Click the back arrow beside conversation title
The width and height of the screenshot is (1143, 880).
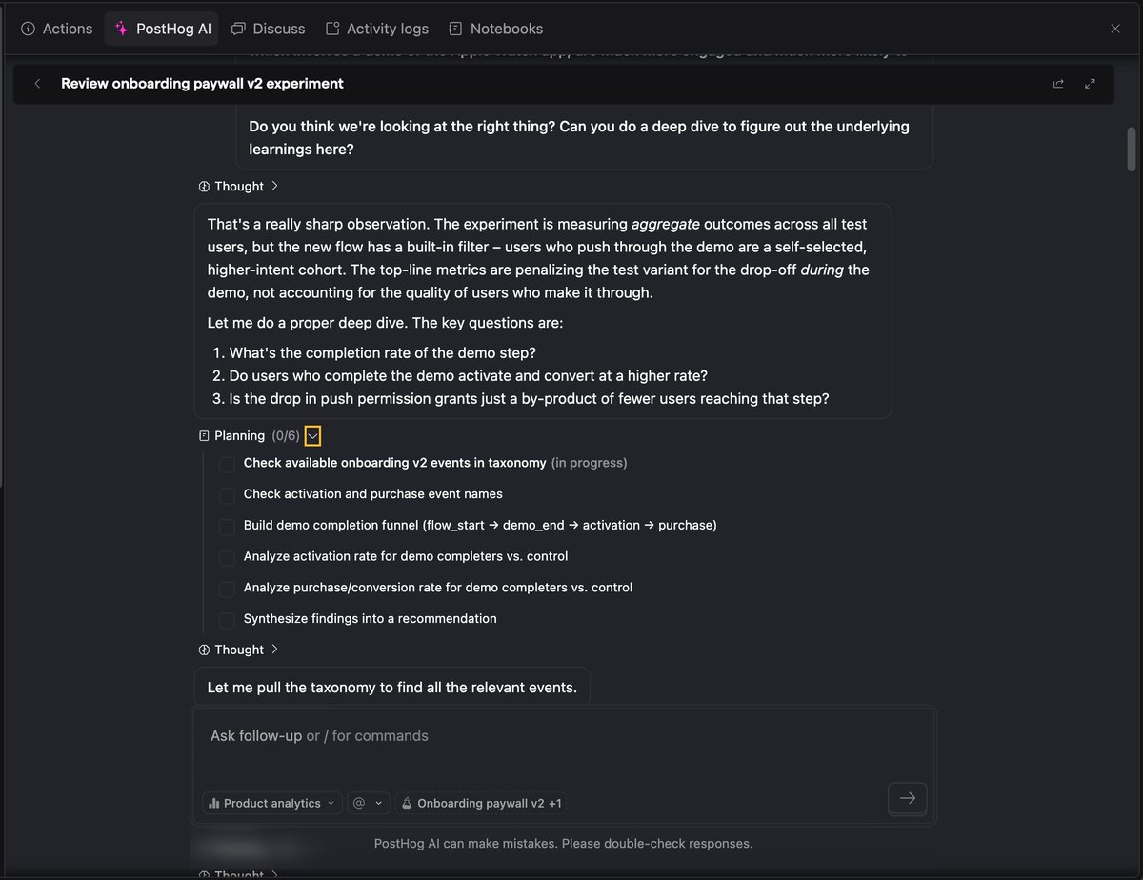[37, 84]
